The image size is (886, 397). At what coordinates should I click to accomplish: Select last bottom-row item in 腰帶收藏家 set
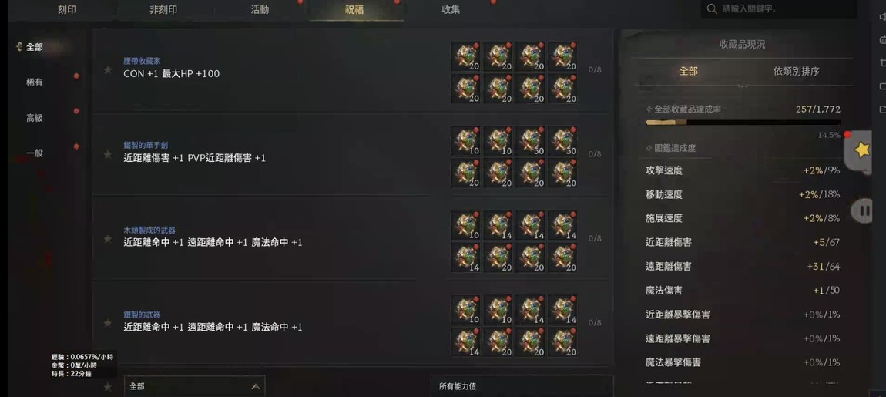click(562, 89)
